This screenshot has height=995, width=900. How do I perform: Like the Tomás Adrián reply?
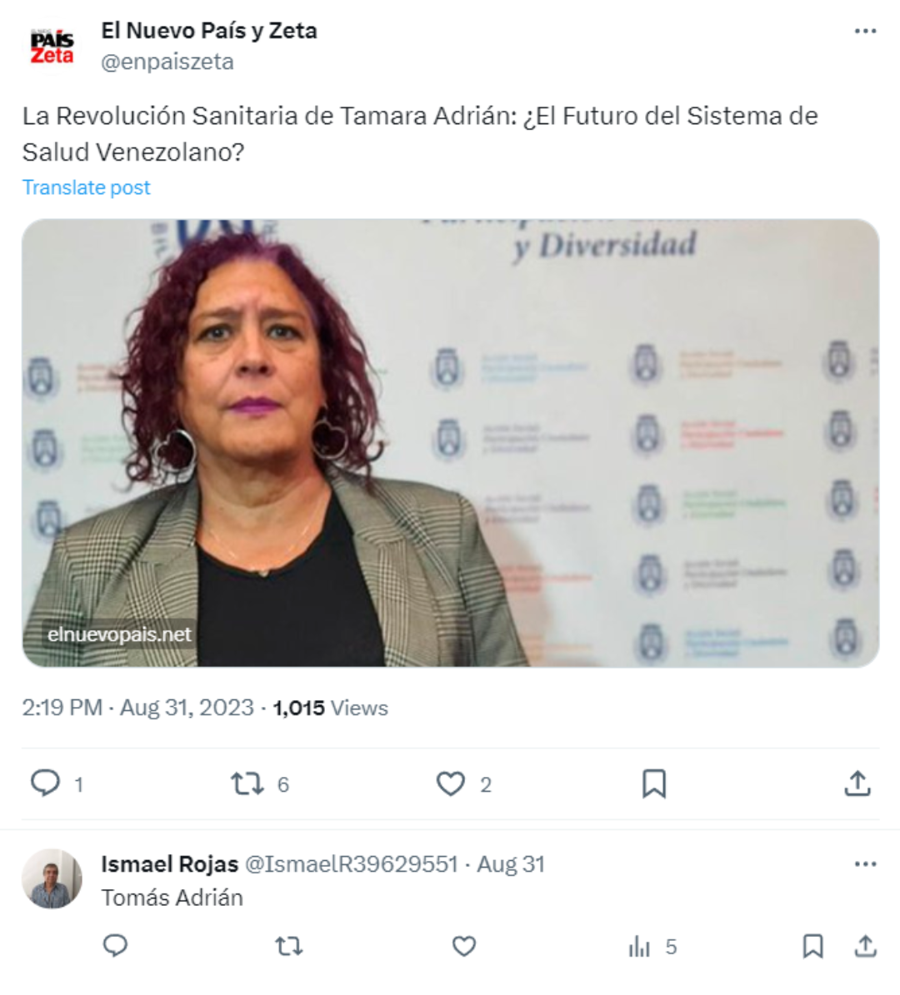tap(463, 947)
